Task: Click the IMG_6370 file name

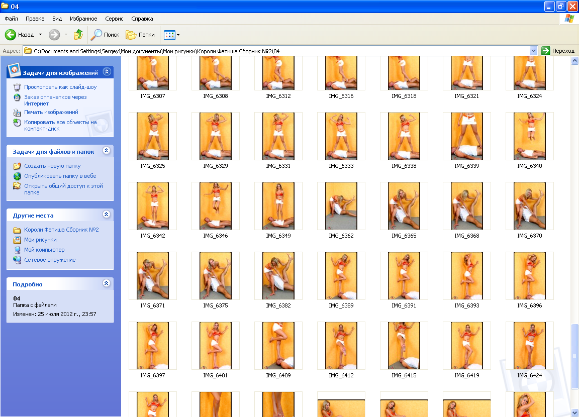Action: point(530,236)
